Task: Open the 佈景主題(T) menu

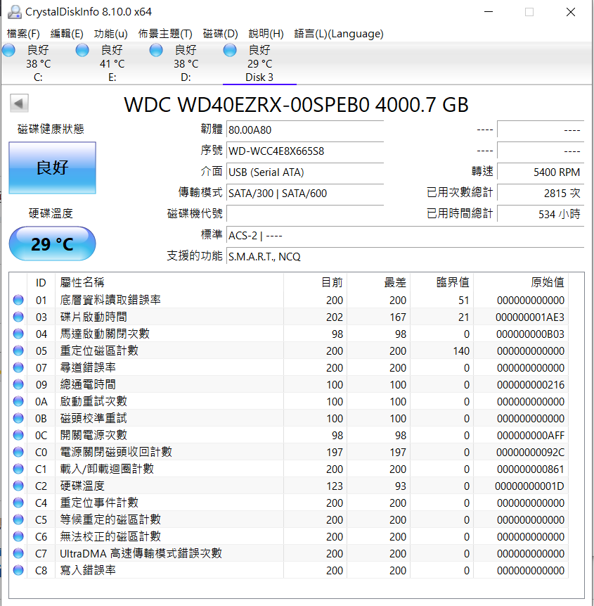Action: pos(165,34)
